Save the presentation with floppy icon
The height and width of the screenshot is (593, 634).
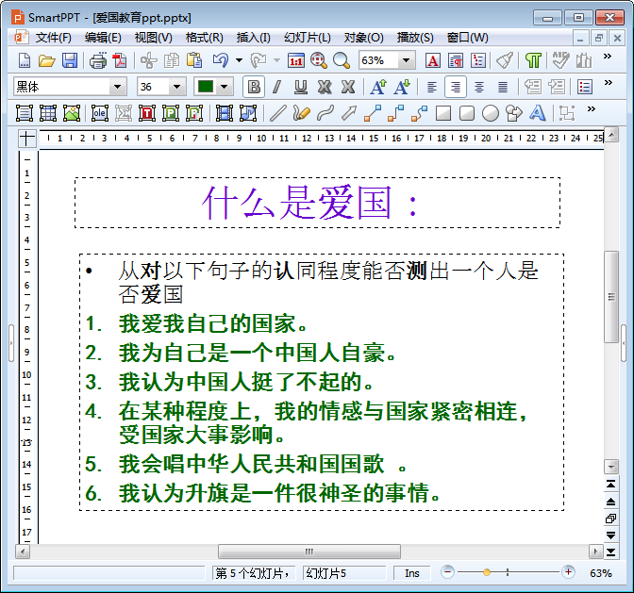tap(70, 60)
